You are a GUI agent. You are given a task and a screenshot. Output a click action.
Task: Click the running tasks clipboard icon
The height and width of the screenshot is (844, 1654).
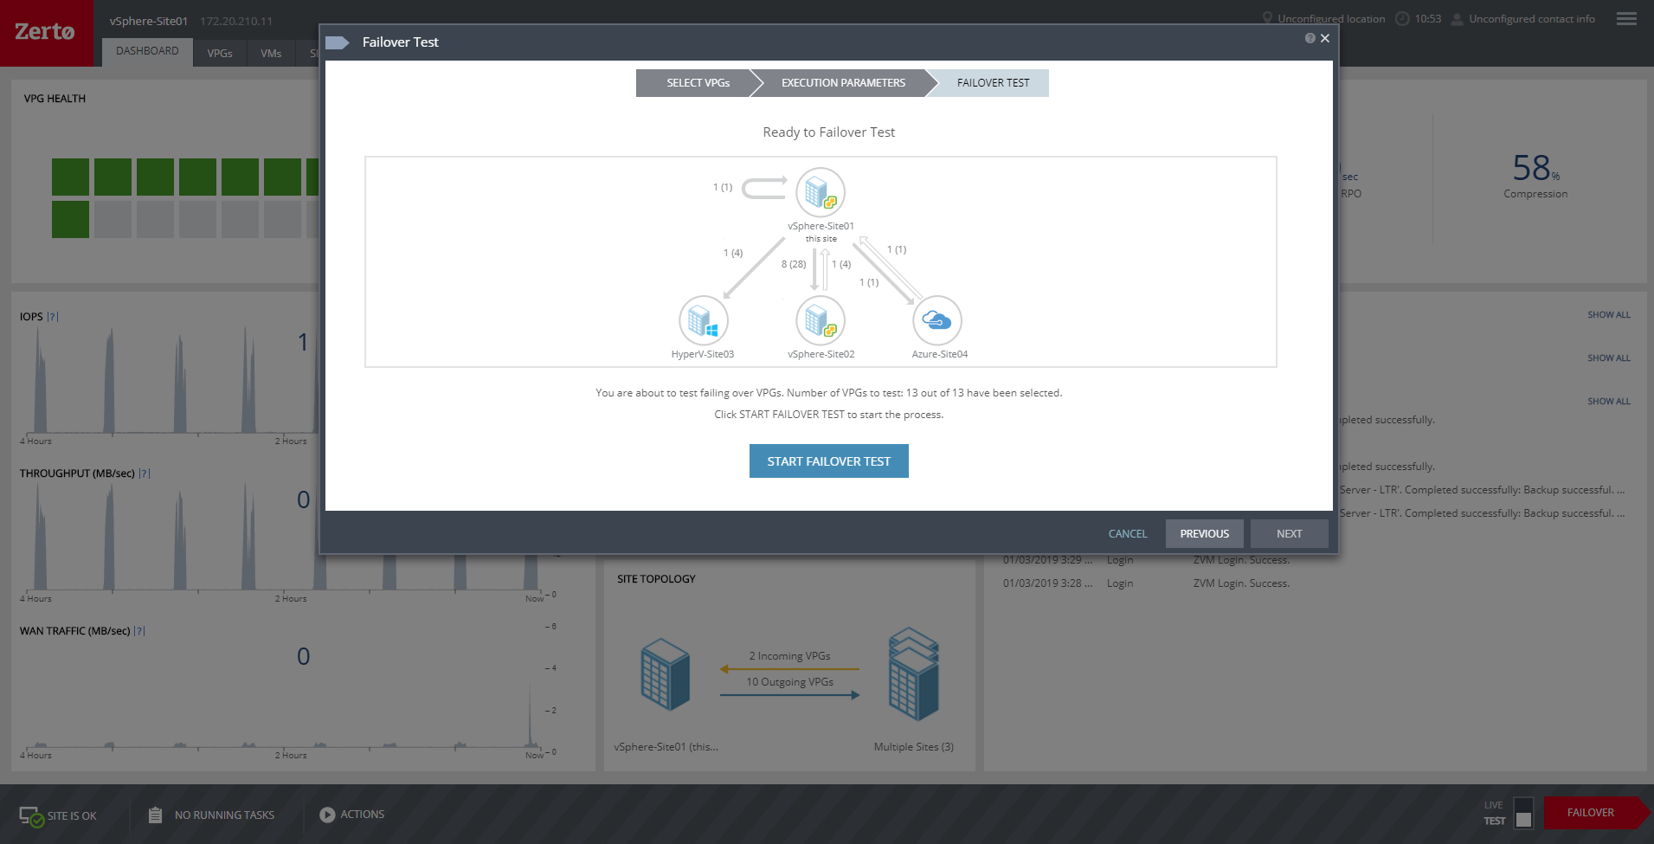point(155,815)
